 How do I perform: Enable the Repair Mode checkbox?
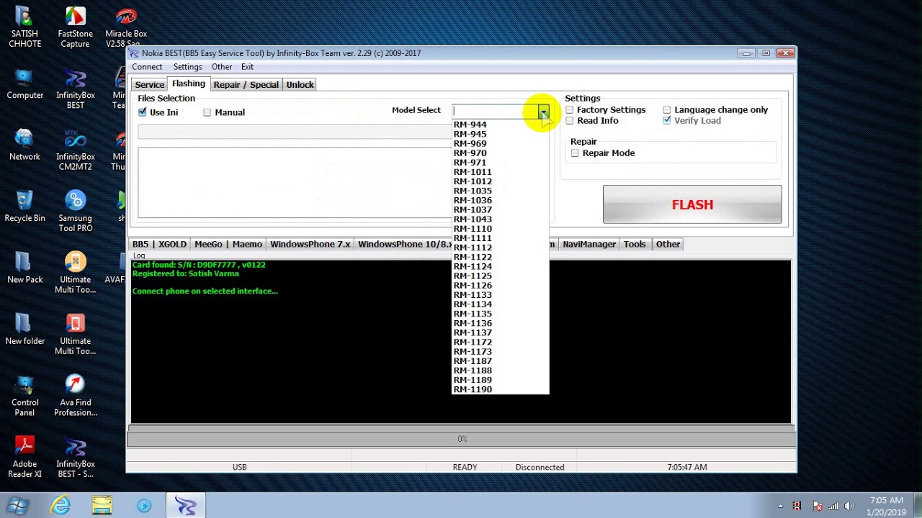click(x=575, y=153)
